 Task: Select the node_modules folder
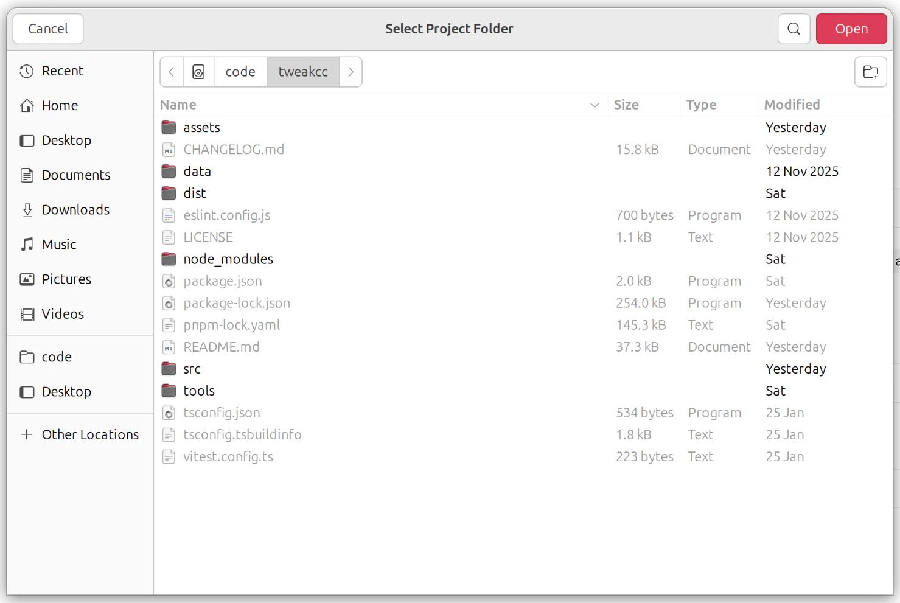coord(228,259)
